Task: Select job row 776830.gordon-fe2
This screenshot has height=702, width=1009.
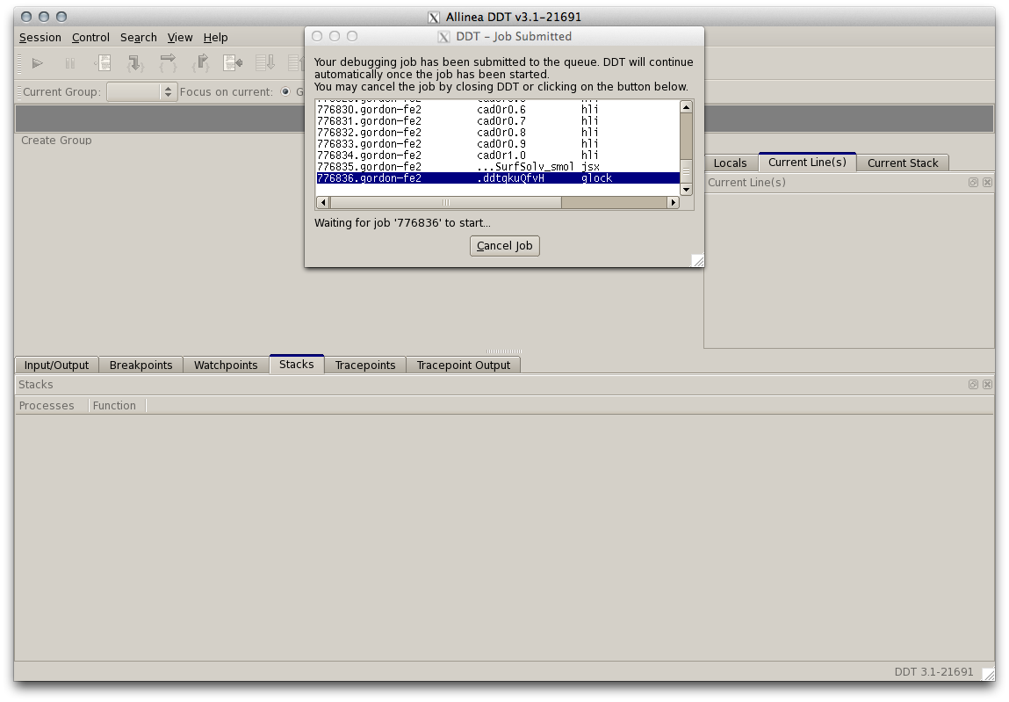Action: coord(498,110)
